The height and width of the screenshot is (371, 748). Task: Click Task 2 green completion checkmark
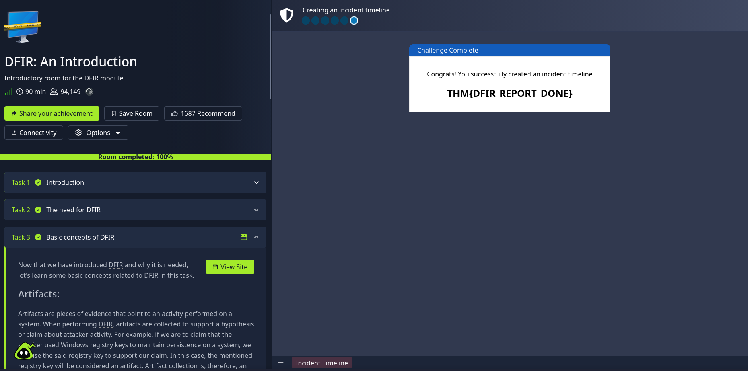pyautogui.click(x=38, y=210)
